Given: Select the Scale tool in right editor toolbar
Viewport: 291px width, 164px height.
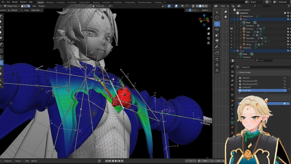Looking at the screenshot, I should pos(217,35).
